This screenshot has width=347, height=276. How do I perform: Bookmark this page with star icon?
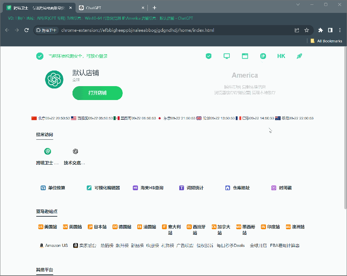(307, 30)
